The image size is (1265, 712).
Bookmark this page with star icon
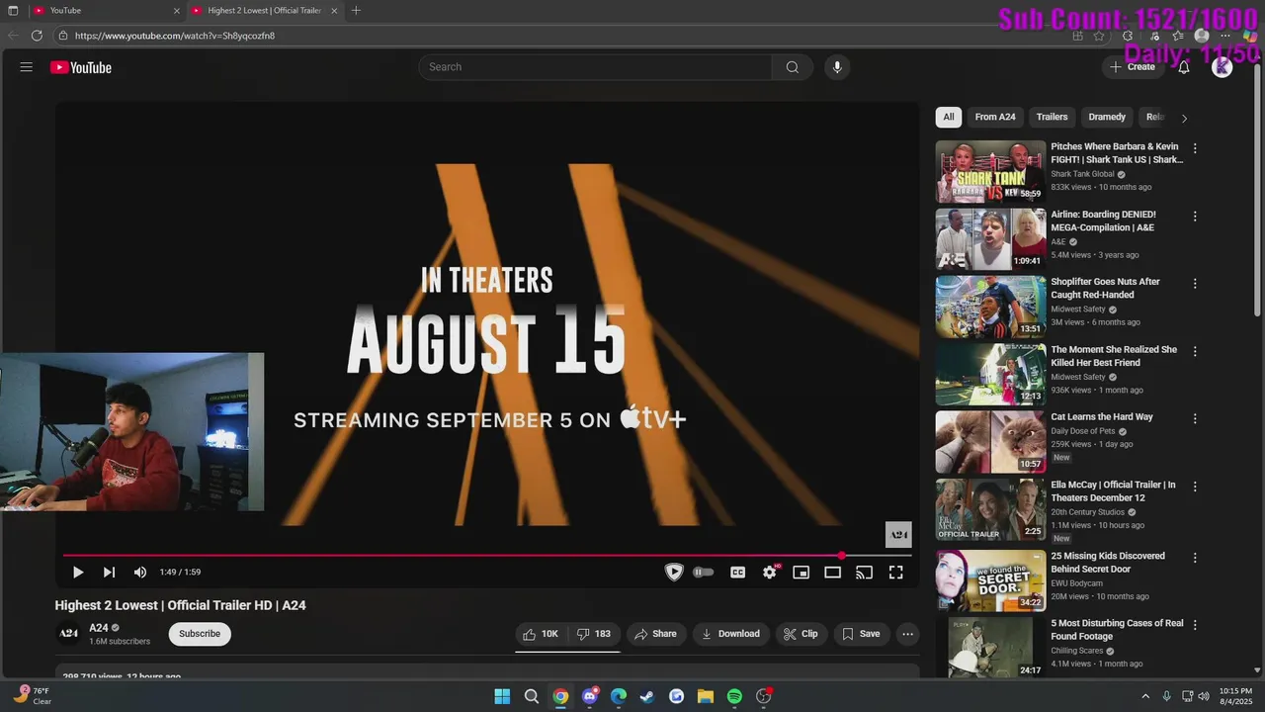(1099, 36)
